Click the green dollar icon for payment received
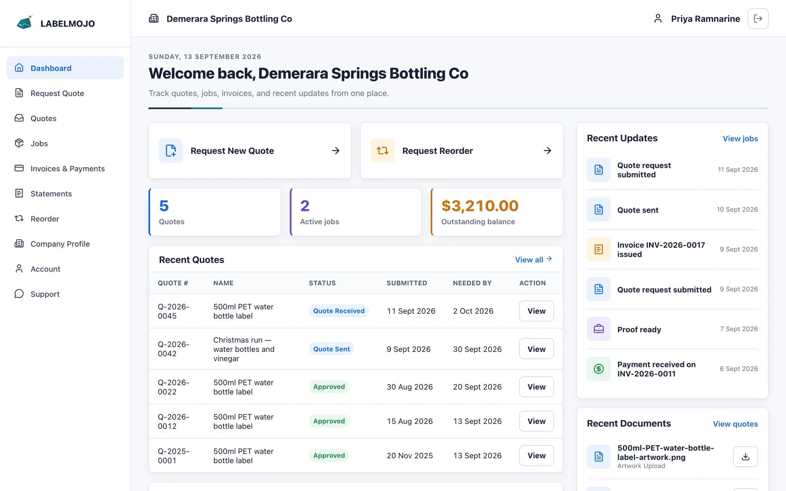Screen dimensions: 786x491 599,368
